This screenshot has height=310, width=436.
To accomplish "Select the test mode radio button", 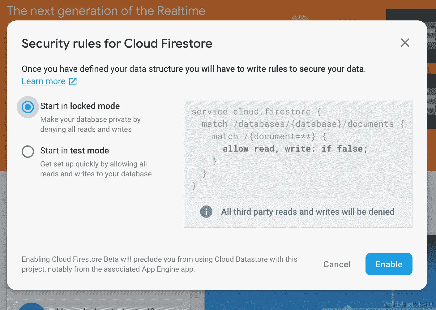I will click(x=28, y=152).
